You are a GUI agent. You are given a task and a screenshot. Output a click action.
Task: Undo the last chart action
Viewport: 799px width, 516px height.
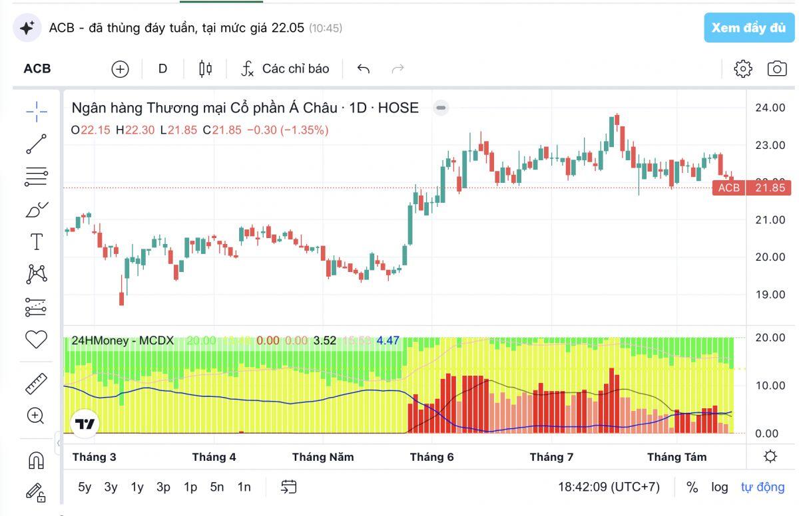pyautogui.click(x=364, y=68)
